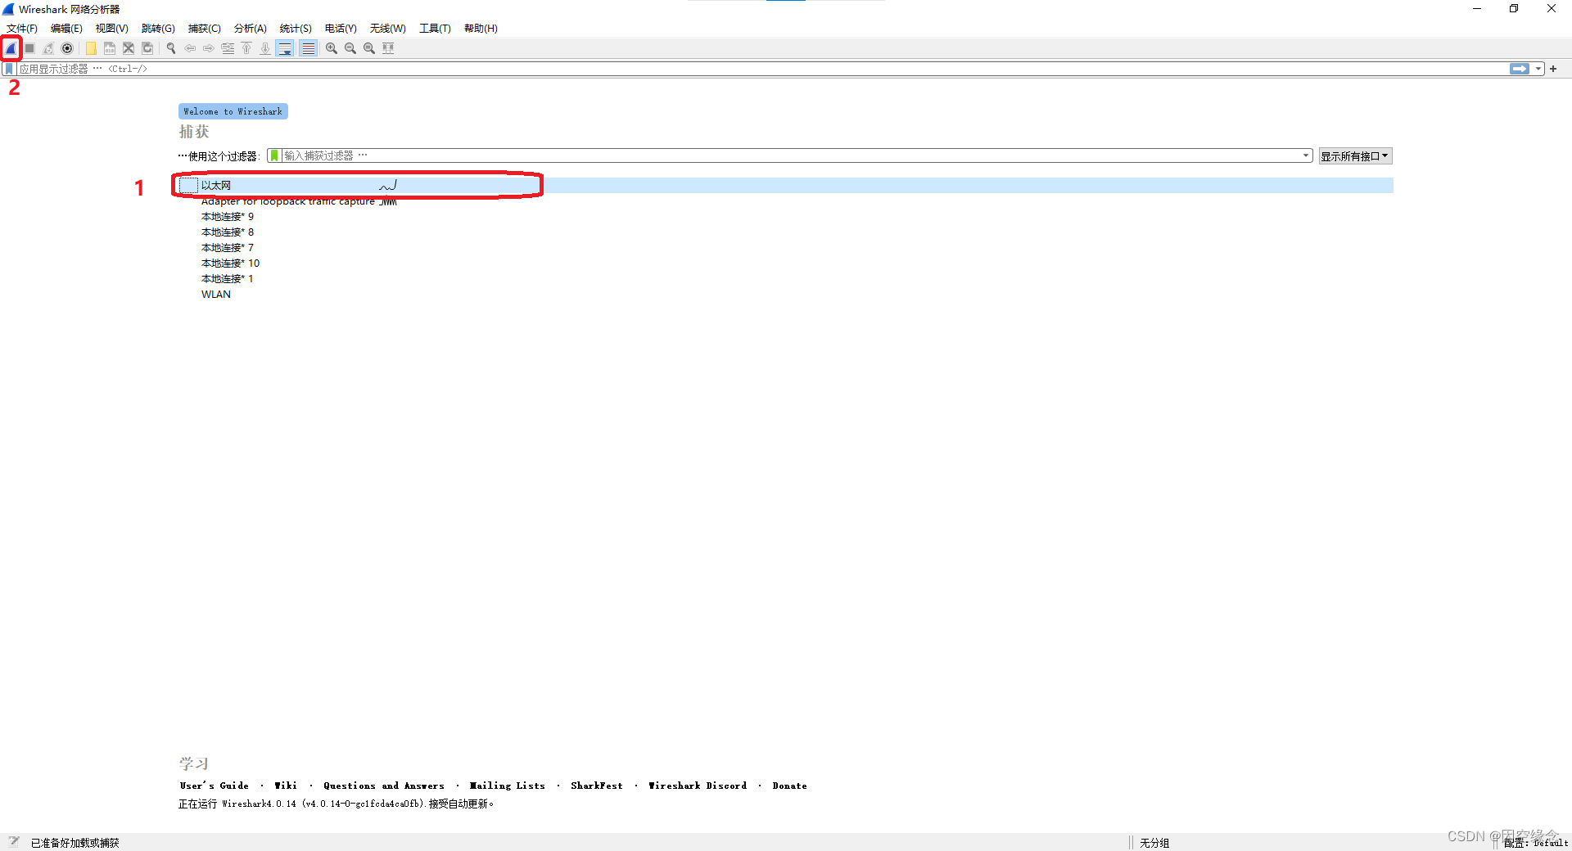Select the WLAN interface
The height and width of the screenshot is (851, 1572).
[786, 295]
